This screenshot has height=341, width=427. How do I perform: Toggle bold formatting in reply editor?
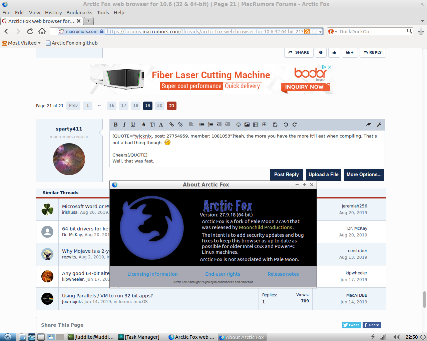point(115,125)
